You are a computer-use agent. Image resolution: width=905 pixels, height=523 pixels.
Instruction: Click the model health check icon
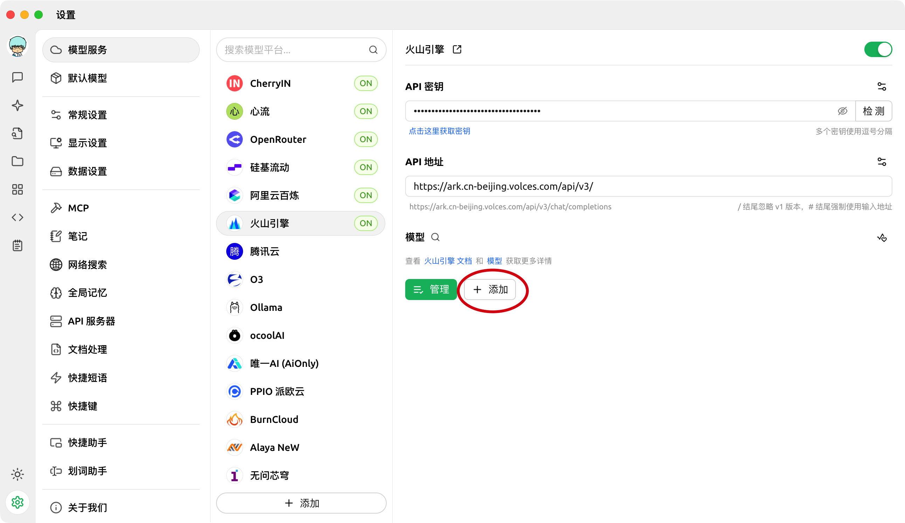click(882, 238)
